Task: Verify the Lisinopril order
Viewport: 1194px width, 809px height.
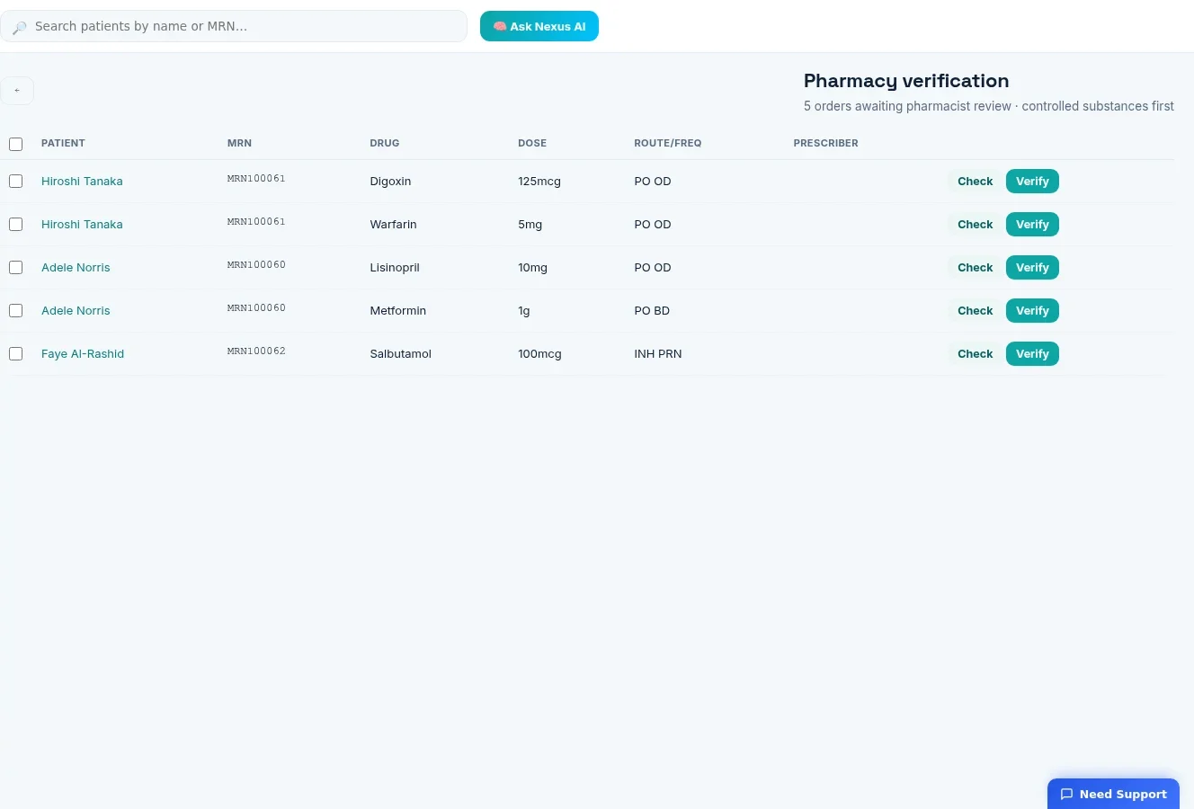Action: (1032, 267)
